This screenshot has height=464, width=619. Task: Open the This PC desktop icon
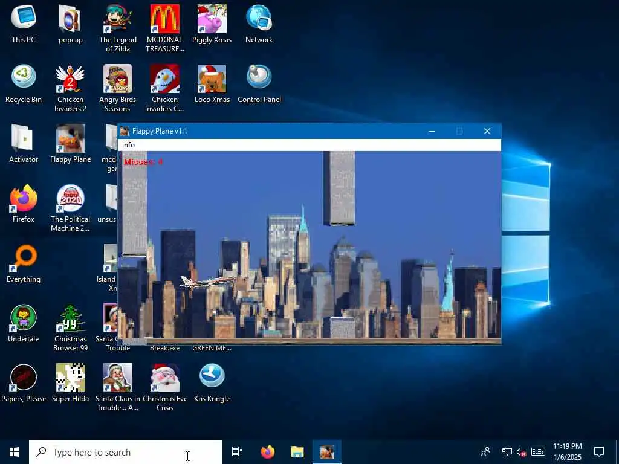point(24,24)
